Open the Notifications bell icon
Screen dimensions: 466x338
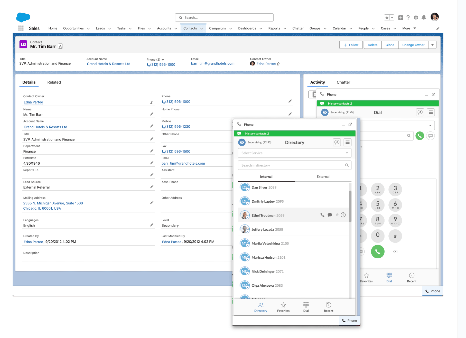tap(424, 17)
